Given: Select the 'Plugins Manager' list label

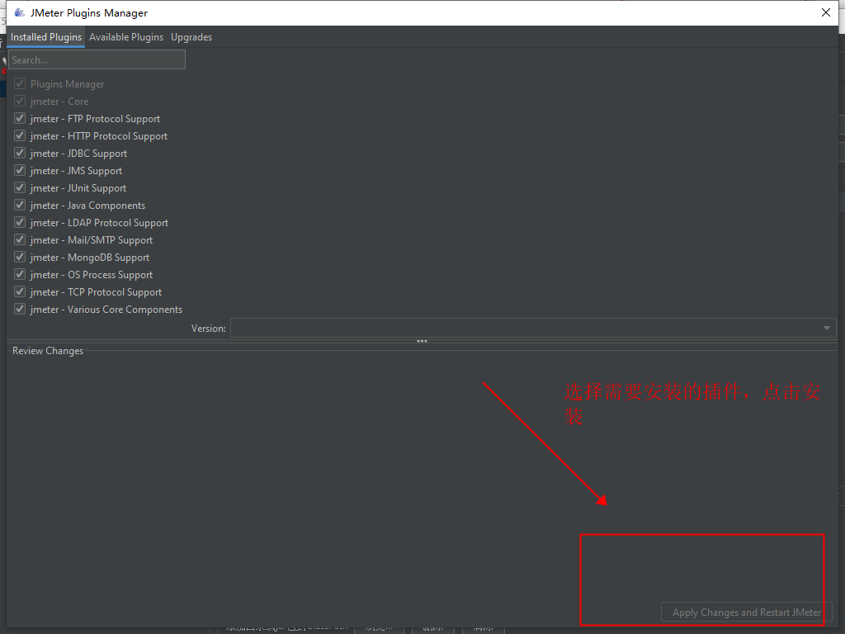Looking at the screenshot, I should 68,84.
